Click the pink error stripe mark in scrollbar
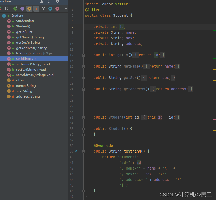Image resolution: width=216 pixels, height=200 pixels. [214, 119]
